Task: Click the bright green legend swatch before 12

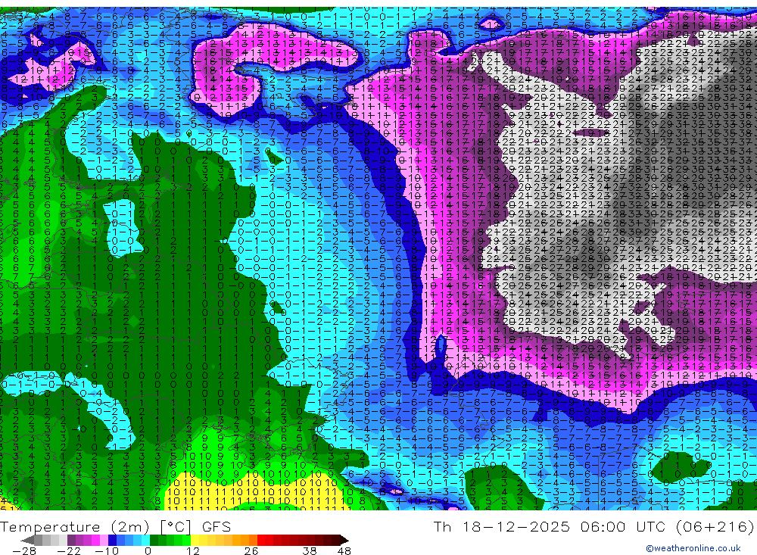Action: [x=186, y=541]
